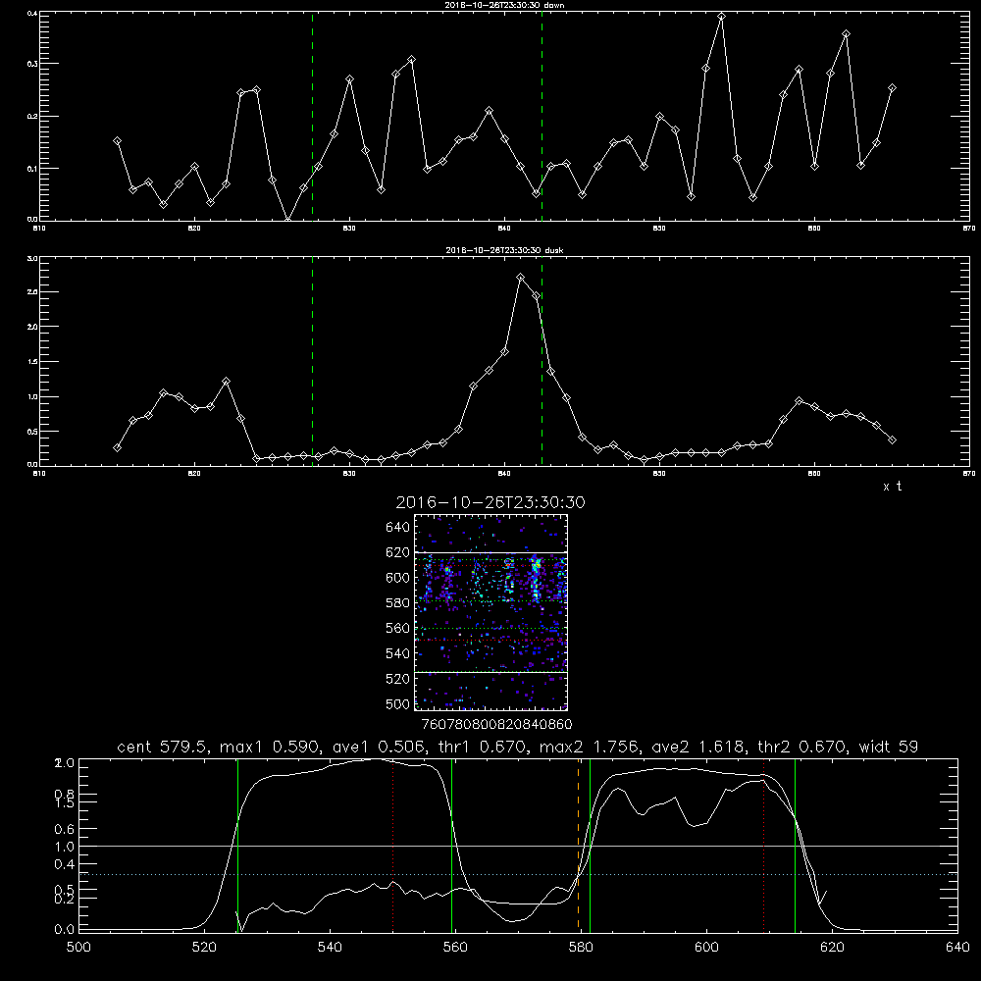981x981 pixels.
Task: Click the '640' x-axis label of the bottom plot
Action: (957, 948)
